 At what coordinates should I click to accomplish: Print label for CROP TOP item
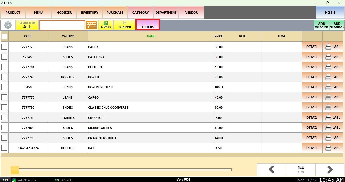[333, 118]
